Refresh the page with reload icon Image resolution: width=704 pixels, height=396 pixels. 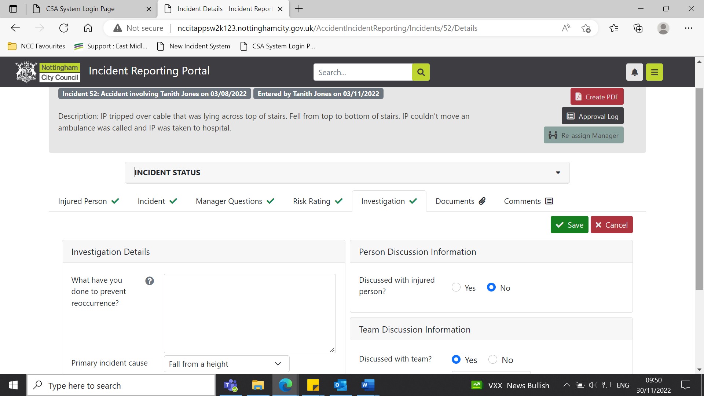point(64,28)
